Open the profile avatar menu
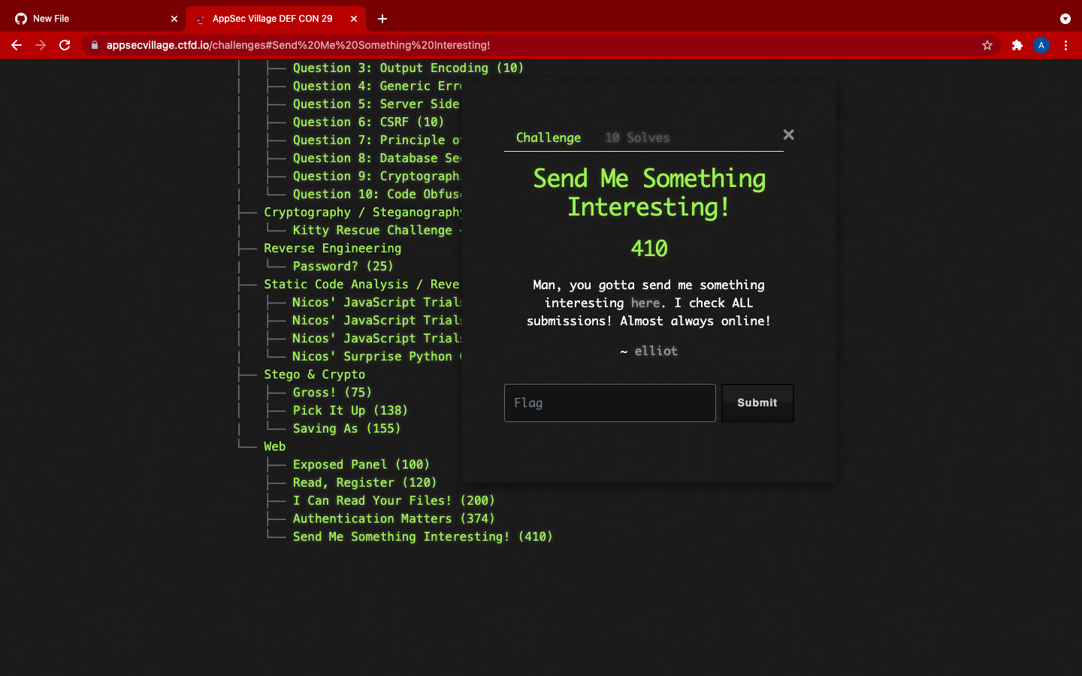Screen dimensions: 1082x676 pyautogui.click(x=1041, y=45)
